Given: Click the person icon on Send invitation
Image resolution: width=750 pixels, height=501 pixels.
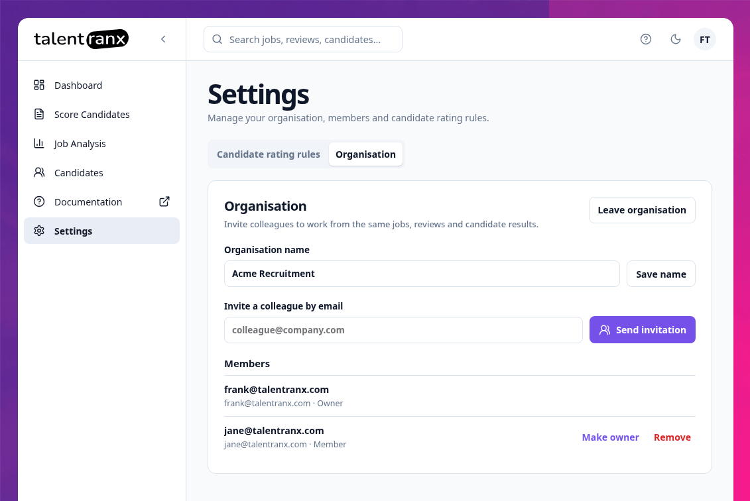Looking at the screenshot, I should point(605,330).
